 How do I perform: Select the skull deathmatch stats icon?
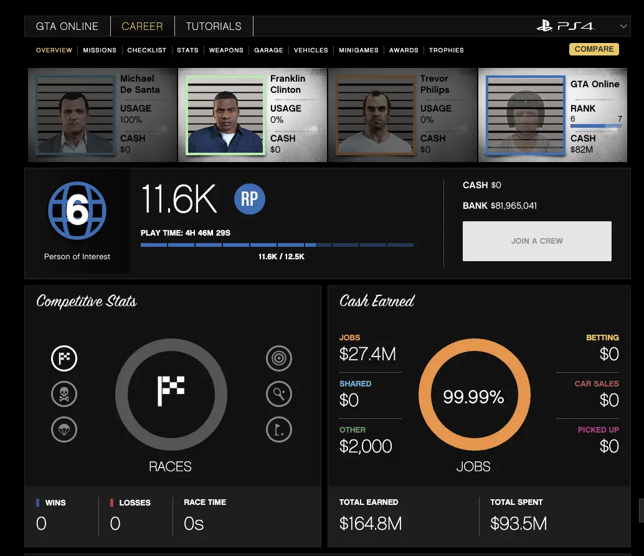click(64, 394)
